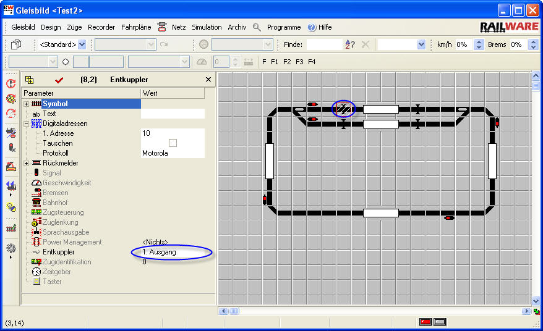Click the F3 function button
The width and height of the screenshot is (543, 331).
[x=299, y=62]
